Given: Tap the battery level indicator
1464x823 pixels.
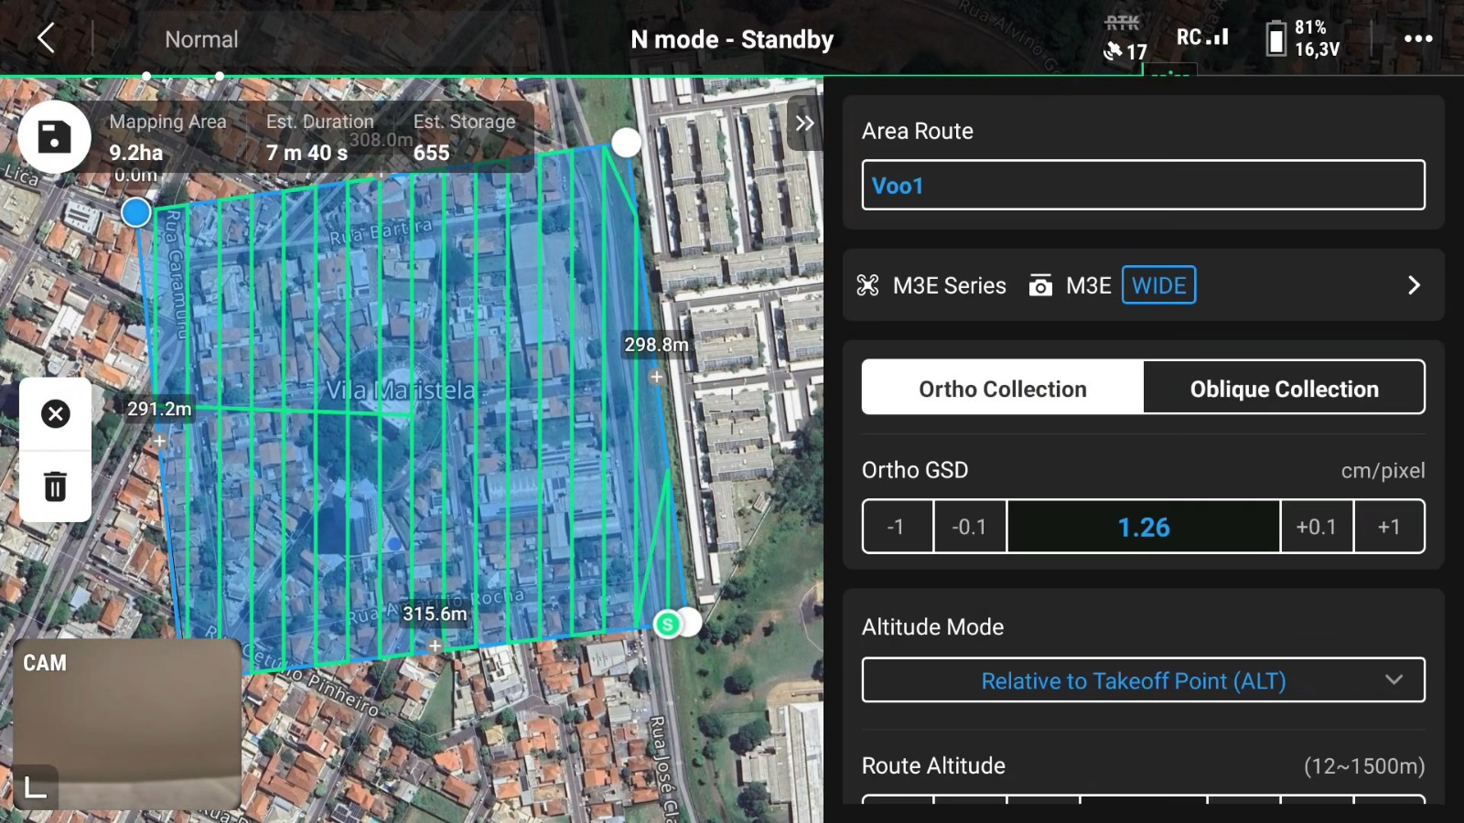Looking at the screenshot, I should click(x=1303, y=38).
